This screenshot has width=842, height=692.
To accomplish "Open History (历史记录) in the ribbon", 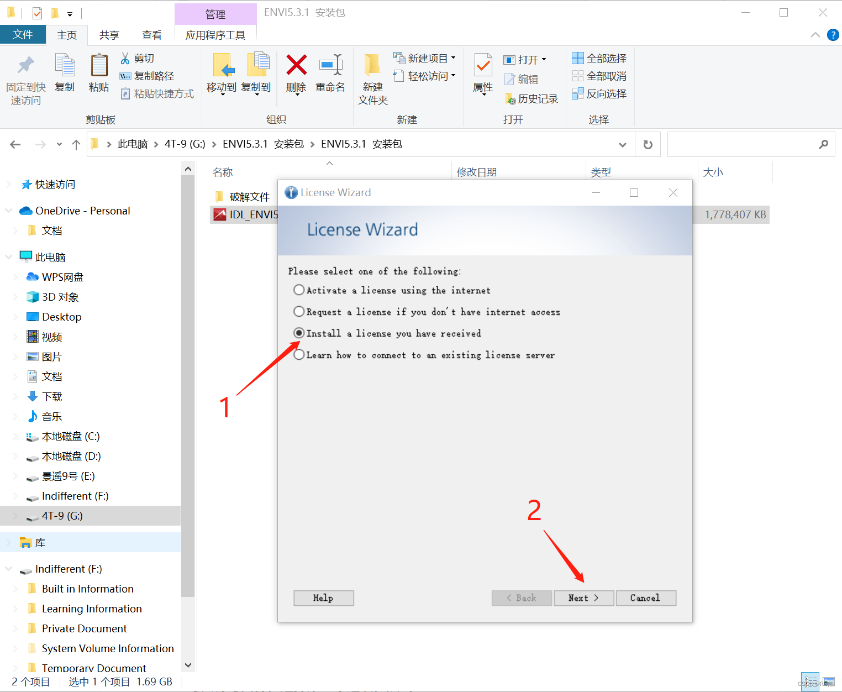I will point(531,98).
